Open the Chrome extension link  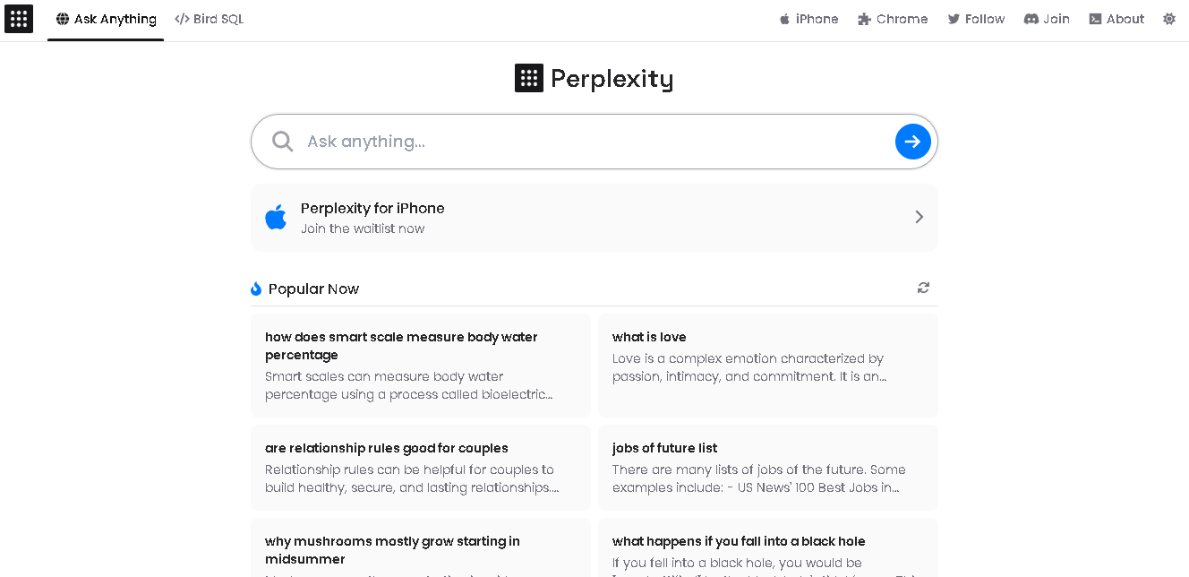pos(893,19)
